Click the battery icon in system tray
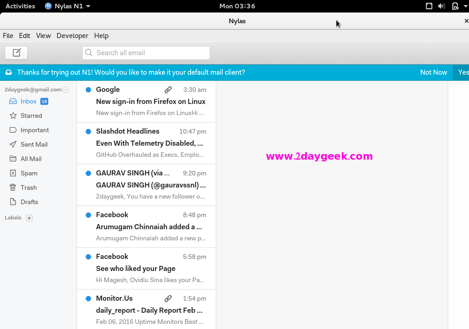469x329 pixels. 456,6
